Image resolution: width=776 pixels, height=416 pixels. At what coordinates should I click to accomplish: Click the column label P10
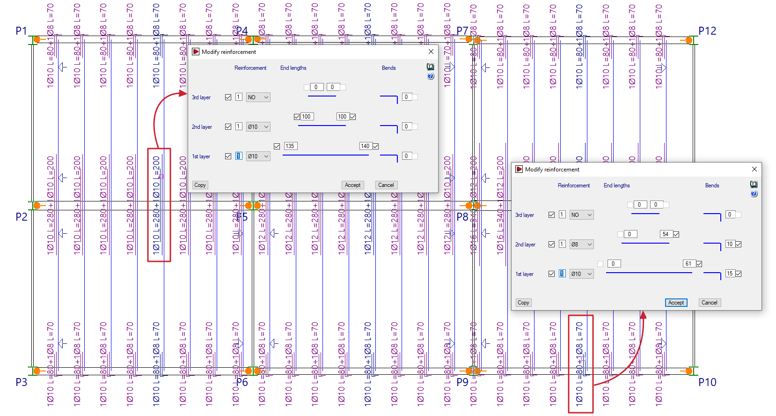707,382
